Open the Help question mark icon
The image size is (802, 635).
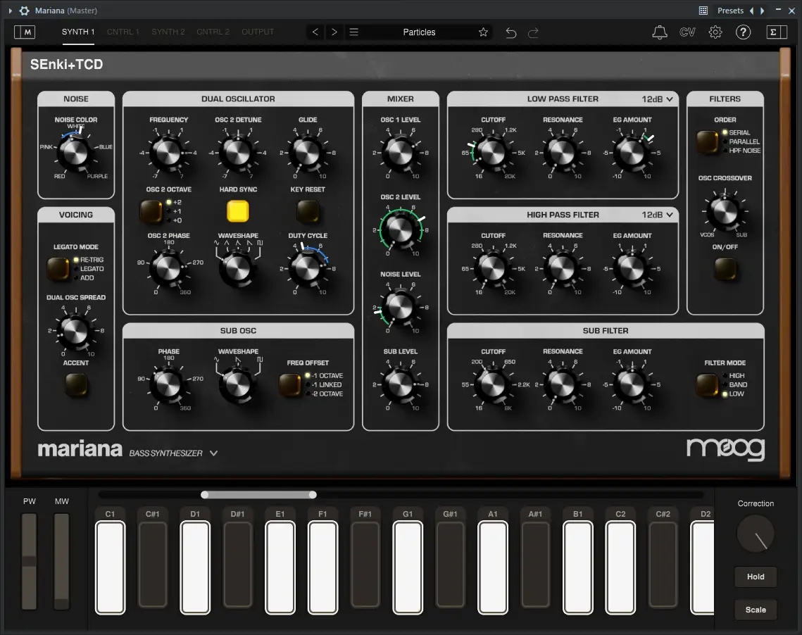tap(743, 32)
